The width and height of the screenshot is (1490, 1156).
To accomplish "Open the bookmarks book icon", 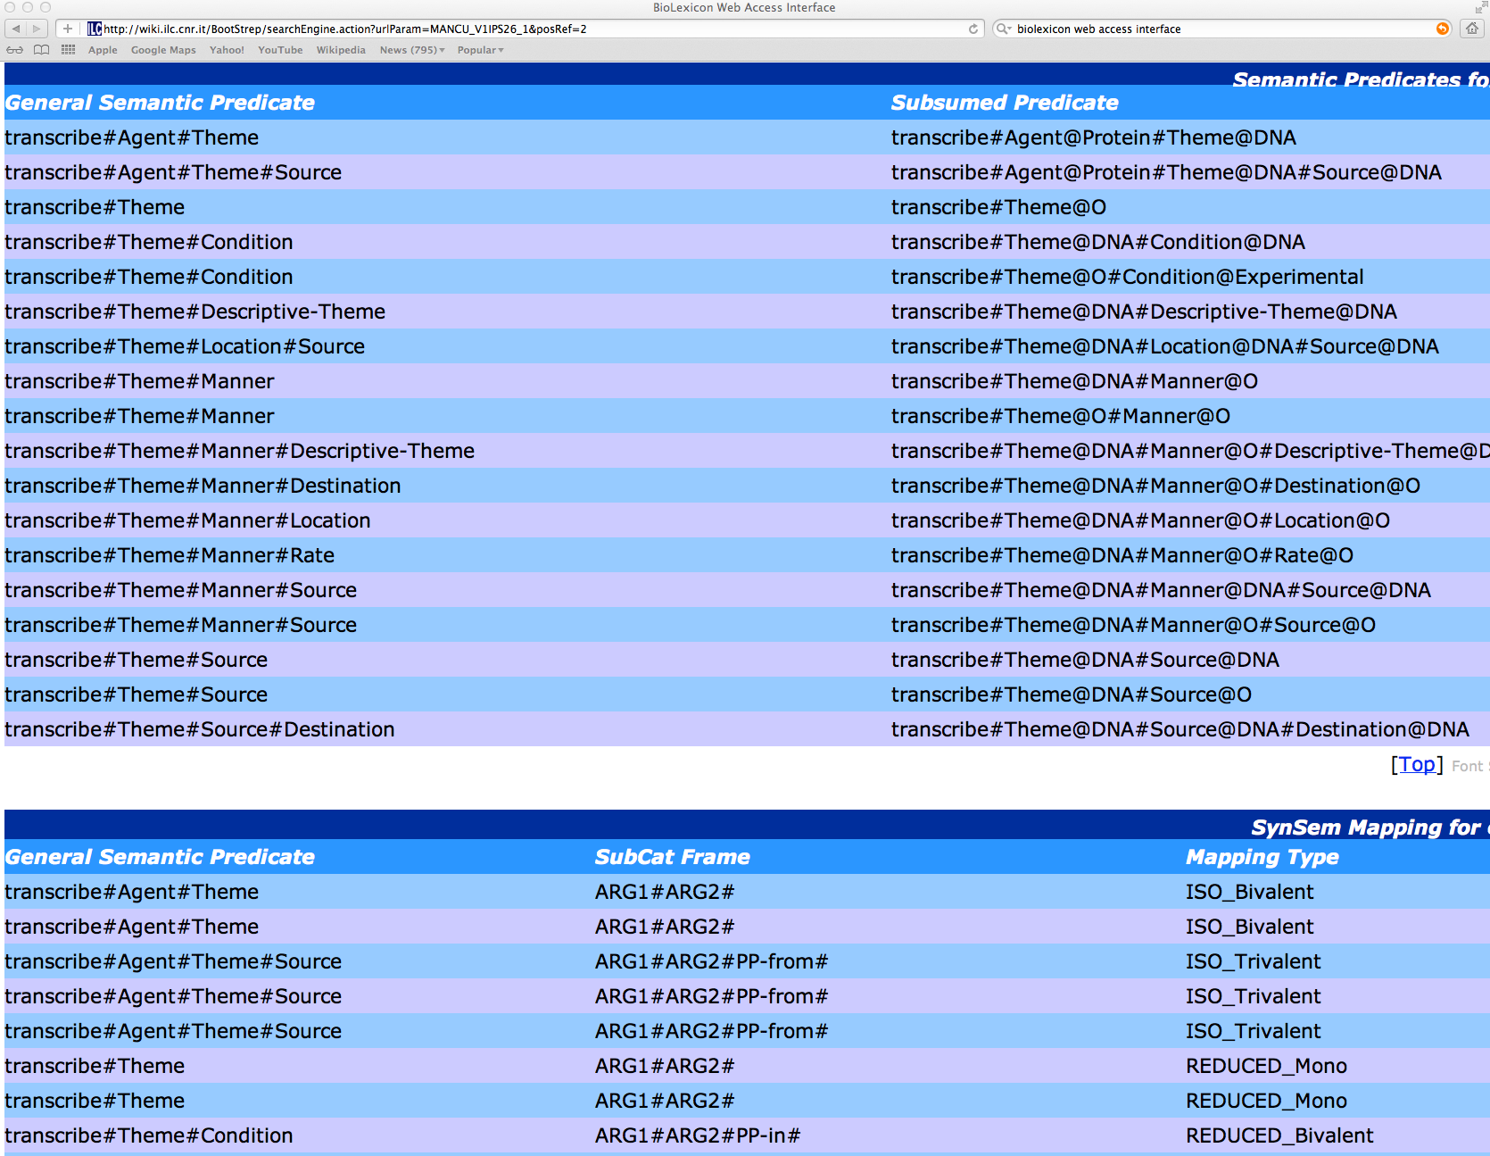I will (x=41, y=50).
